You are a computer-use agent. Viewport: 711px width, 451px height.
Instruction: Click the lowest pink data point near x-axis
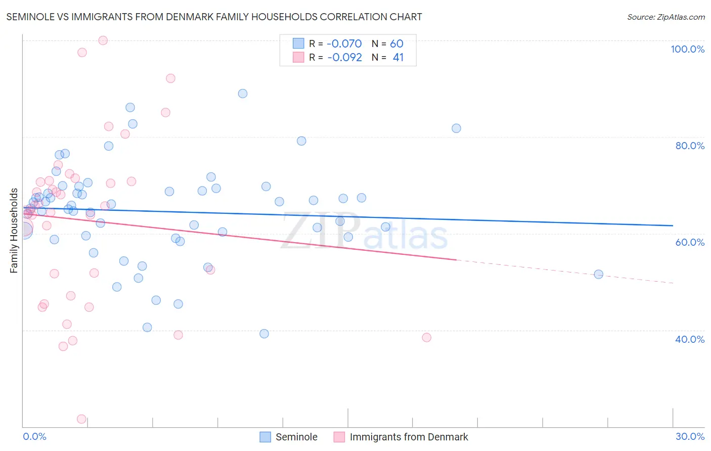(x=81, y=419)
